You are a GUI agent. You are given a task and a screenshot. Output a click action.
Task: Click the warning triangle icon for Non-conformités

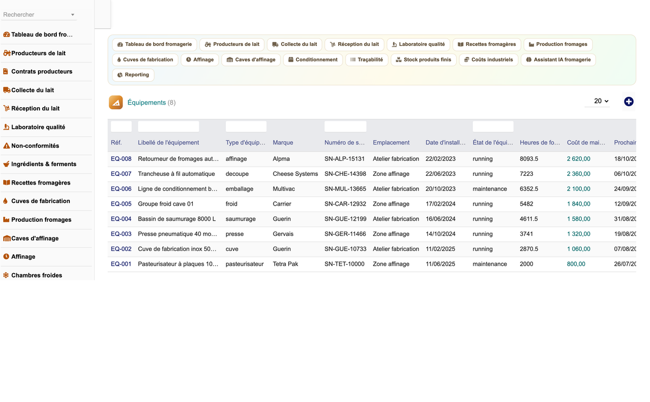click(x=6, y=146)
